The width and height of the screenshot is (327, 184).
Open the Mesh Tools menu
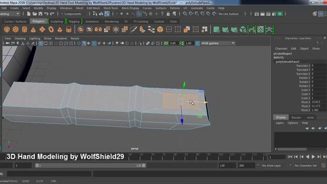pos(111,8)
